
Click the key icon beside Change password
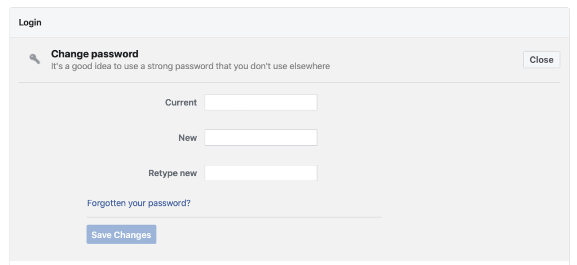(35, 59)
